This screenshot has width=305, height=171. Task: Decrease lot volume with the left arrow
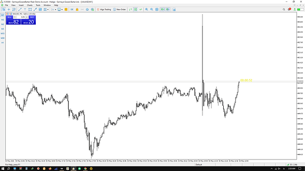[15, 17]
